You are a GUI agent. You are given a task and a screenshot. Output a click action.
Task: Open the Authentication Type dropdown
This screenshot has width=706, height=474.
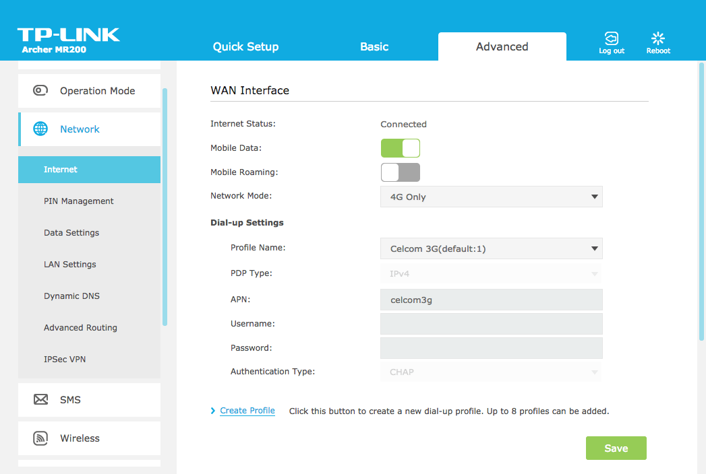click(491, 372)
